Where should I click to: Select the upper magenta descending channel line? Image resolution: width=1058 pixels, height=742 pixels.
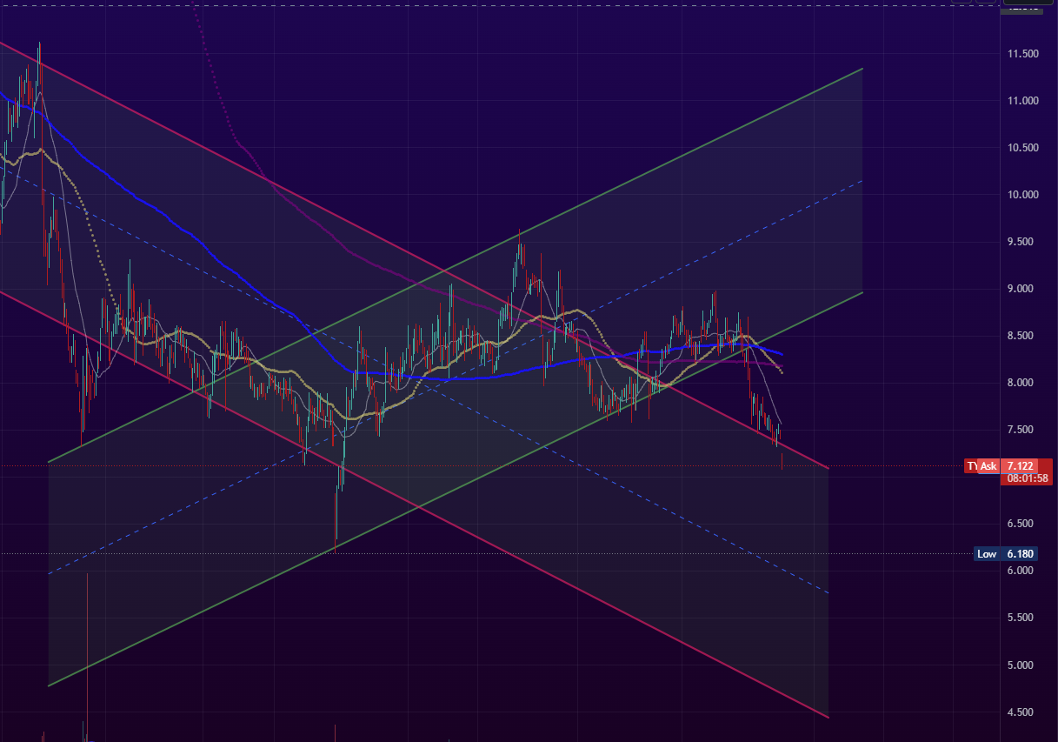tap(261, 178)
